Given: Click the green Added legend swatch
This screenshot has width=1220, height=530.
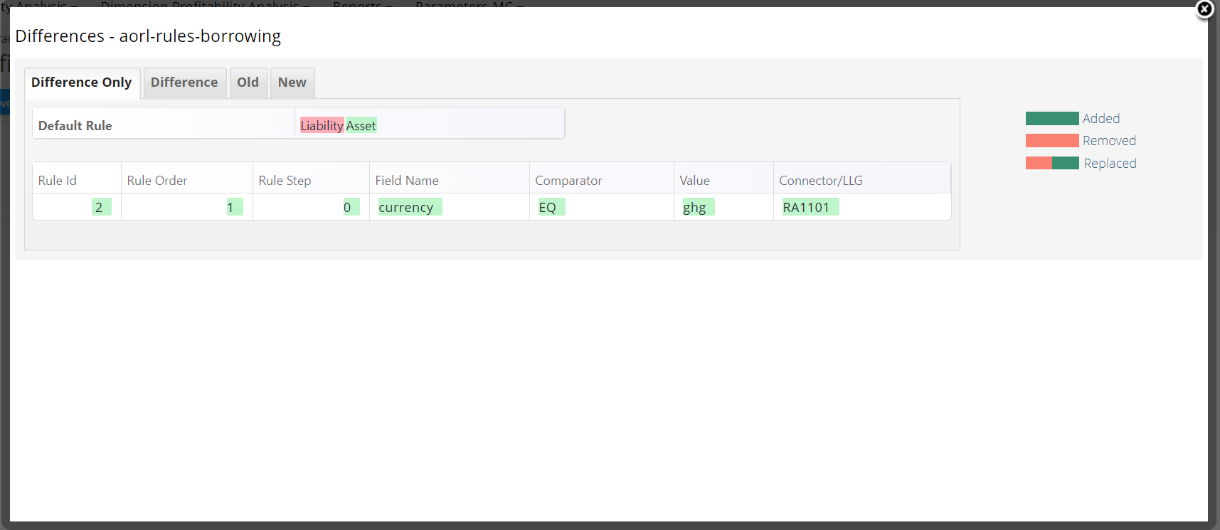Looking at the screenshot, I should pyautogui.click(x=1052, y=118).
